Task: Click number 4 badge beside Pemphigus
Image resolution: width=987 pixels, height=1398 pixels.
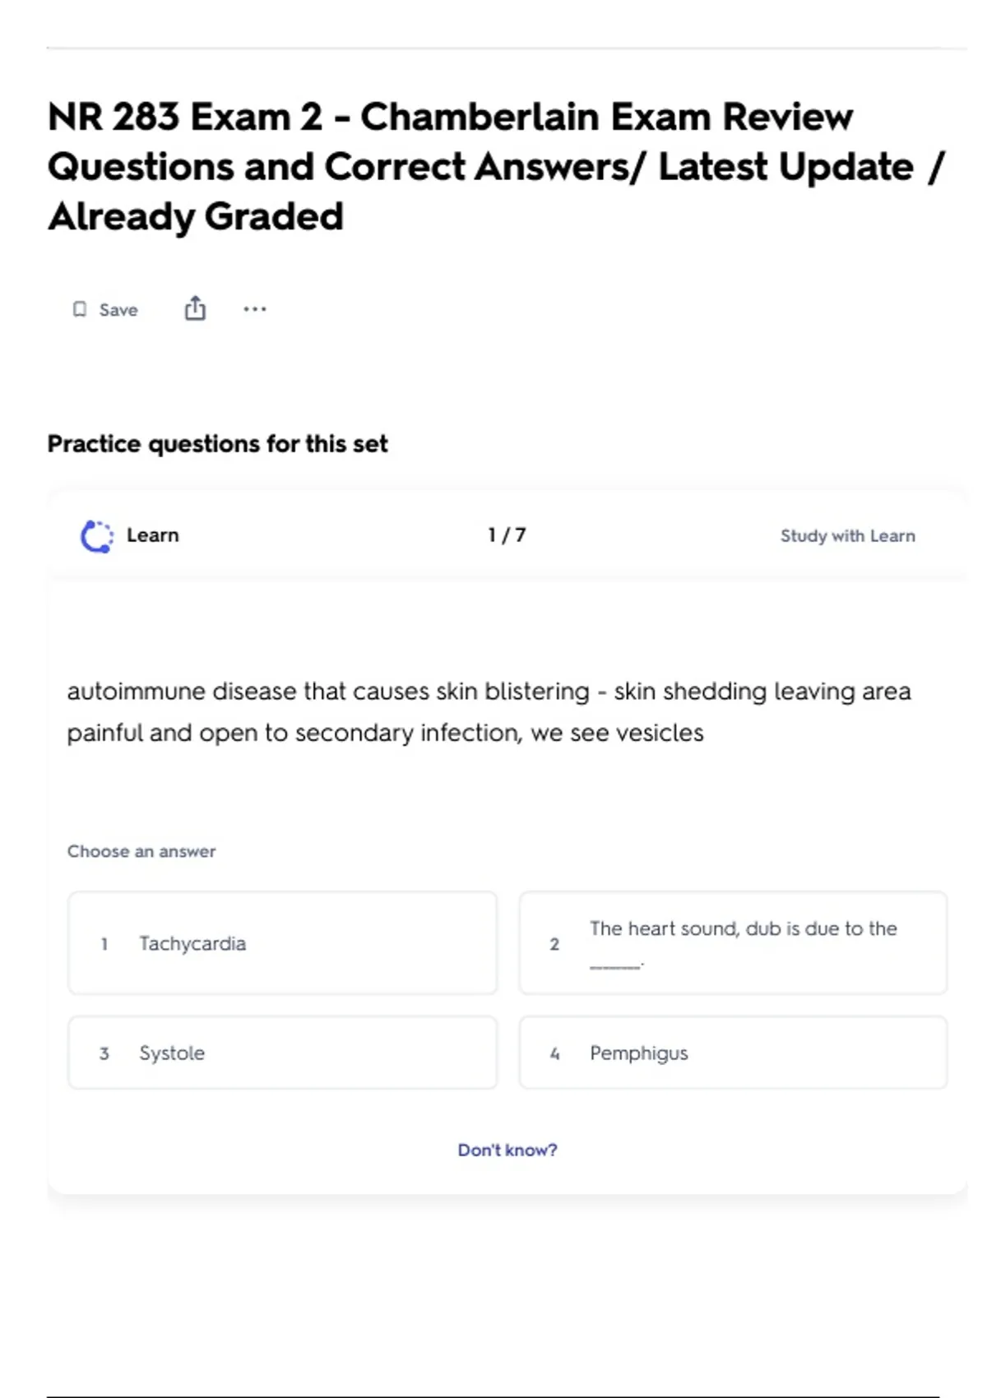Action: pyautogui.click(x=554, y=1053)
